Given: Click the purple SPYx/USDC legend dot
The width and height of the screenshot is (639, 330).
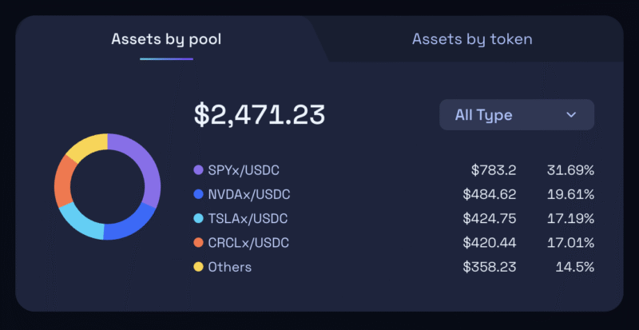Looking at the screenshot, I should (198, 170).
